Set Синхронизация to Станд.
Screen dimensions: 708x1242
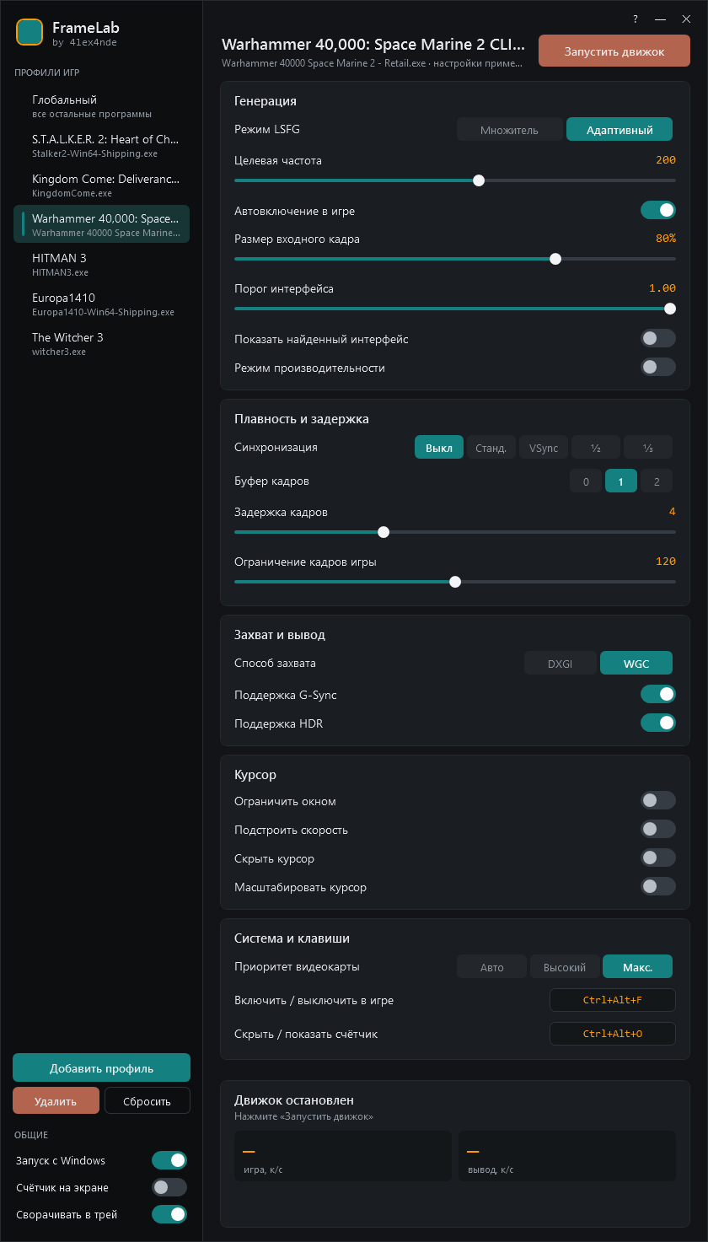coord(491,448)
